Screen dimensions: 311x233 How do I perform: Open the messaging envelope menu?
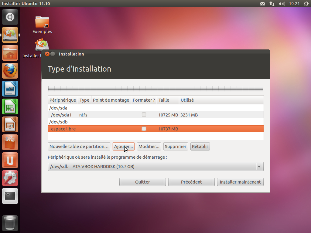pyautogui.click(x=262, y=4)
